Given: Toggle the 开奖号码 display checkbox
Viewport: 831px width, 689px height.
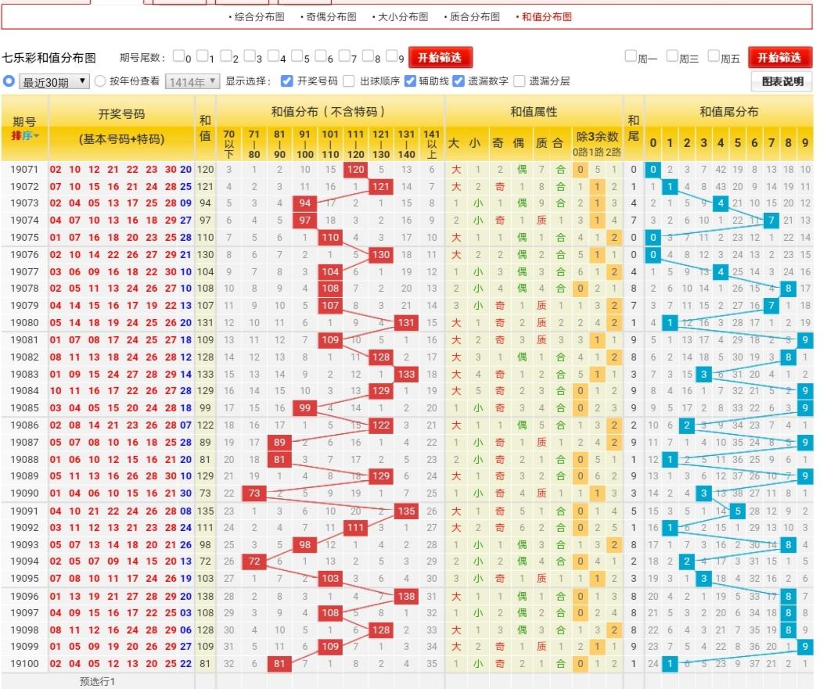Looking at the screenshot, I should pyautogui.click(x=286, y=81).
